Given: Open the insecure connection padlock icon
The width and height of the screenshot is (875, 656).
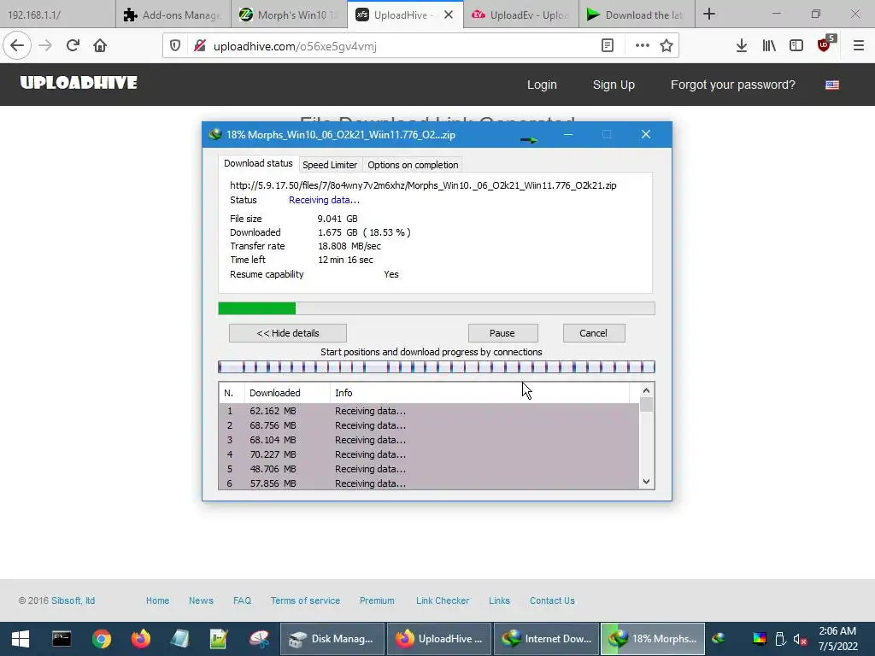Looking at the screenshot, I should [x=199, y=46].
